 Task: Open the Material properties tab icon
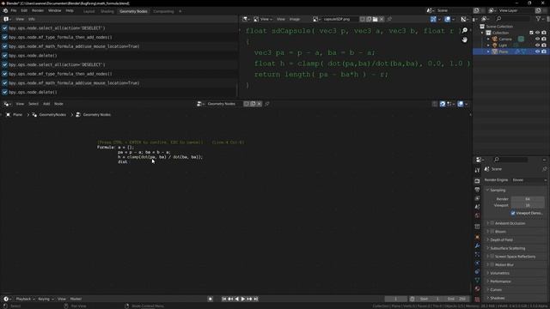(477, 289)
